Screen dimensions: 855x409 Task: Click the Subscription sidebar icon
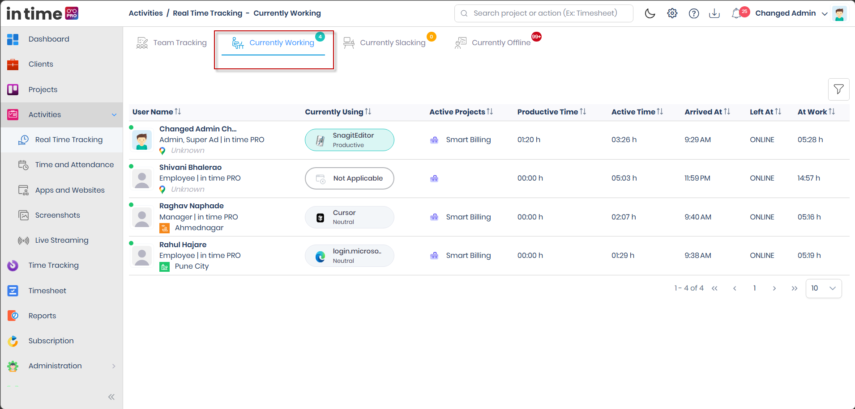(13, 341)
